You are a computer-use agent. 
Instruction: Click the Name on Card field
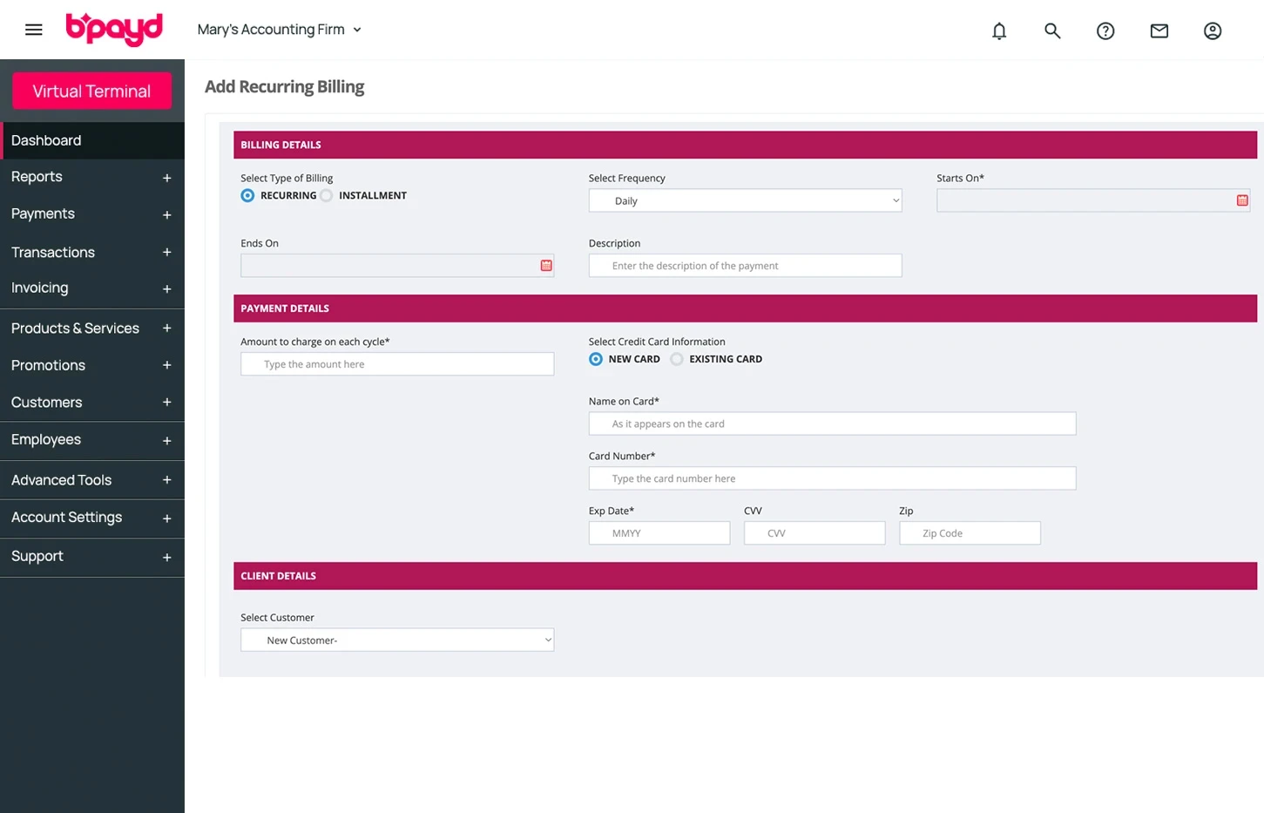832,423
